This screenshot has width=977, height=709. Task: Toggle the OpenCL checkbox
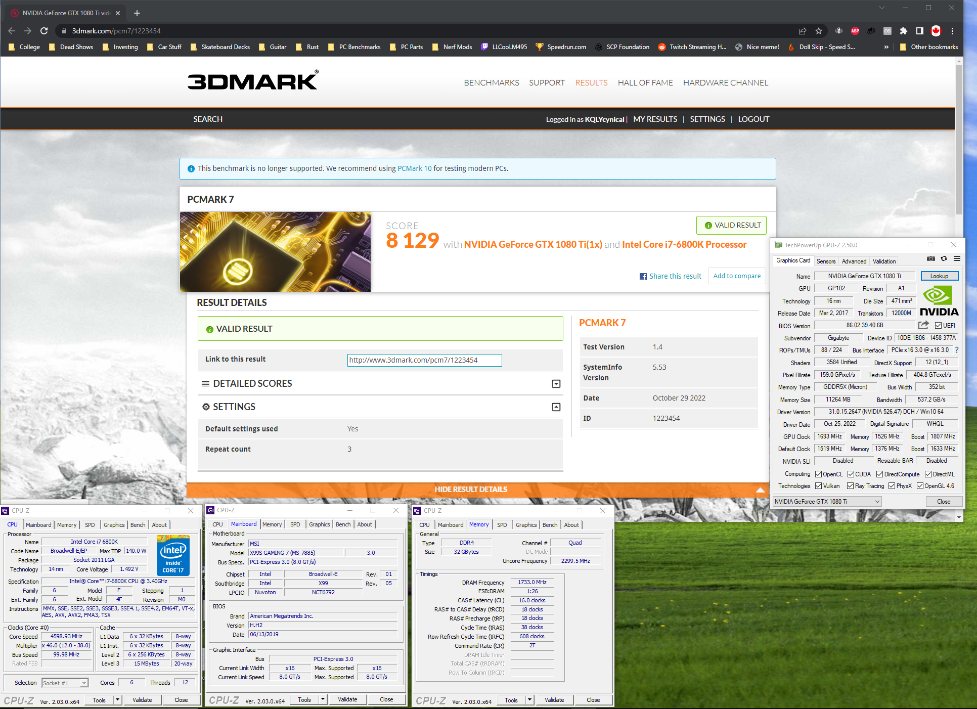(x=818, y=474)
